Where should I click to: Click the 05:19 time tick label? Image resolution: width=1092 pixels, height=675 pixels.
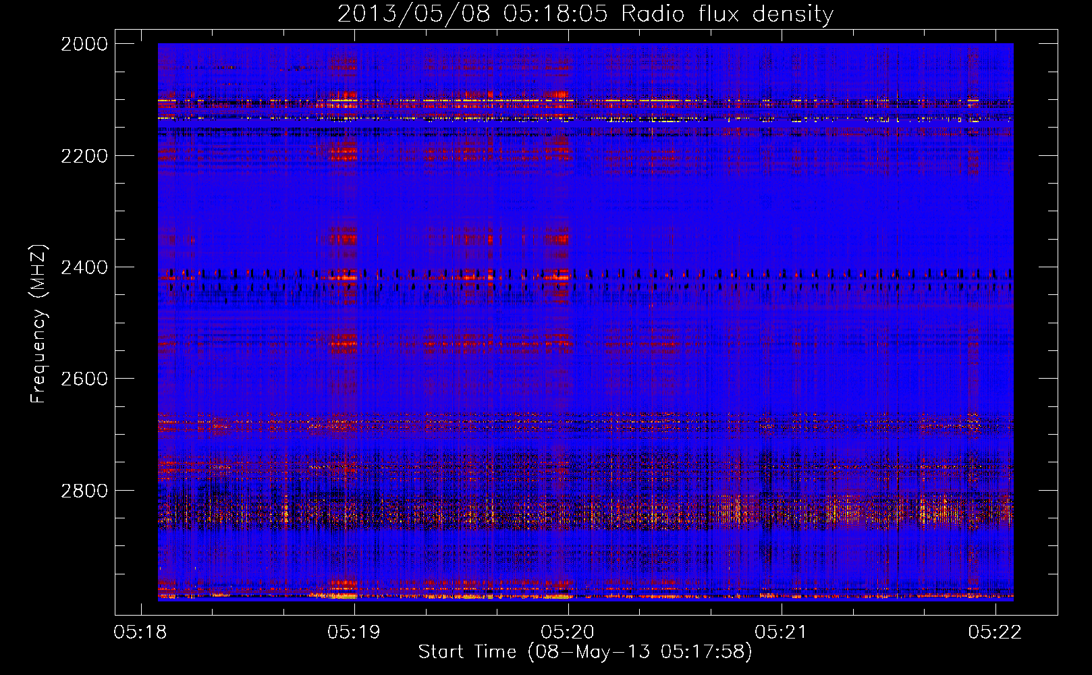click(x=354, y=632)
